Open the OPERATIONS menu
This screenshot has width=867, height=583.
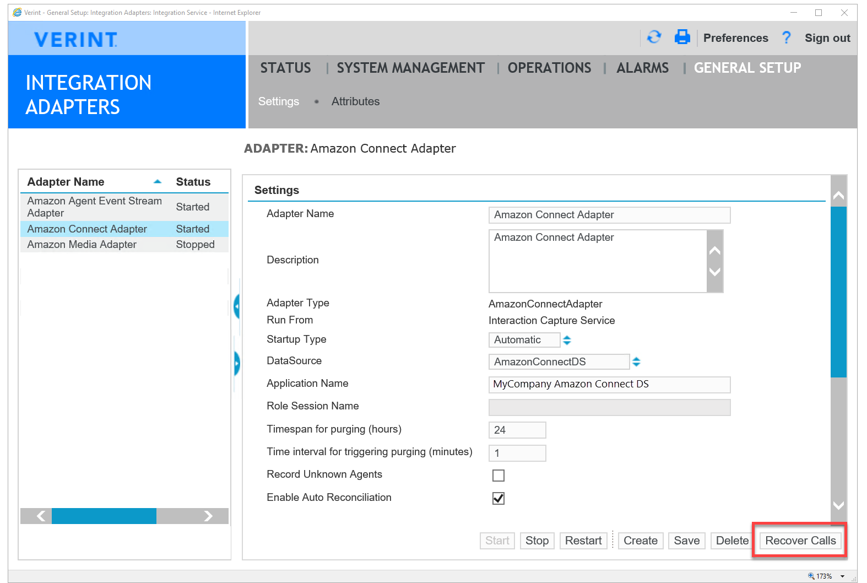click(x=549, y=68)
